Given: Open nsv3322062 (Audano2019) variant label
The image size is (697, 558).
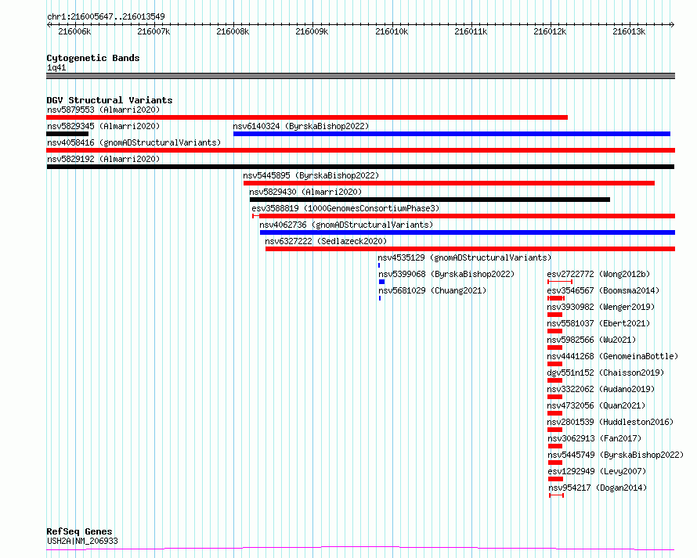Looking at the screenshot, I should [601, 389].
